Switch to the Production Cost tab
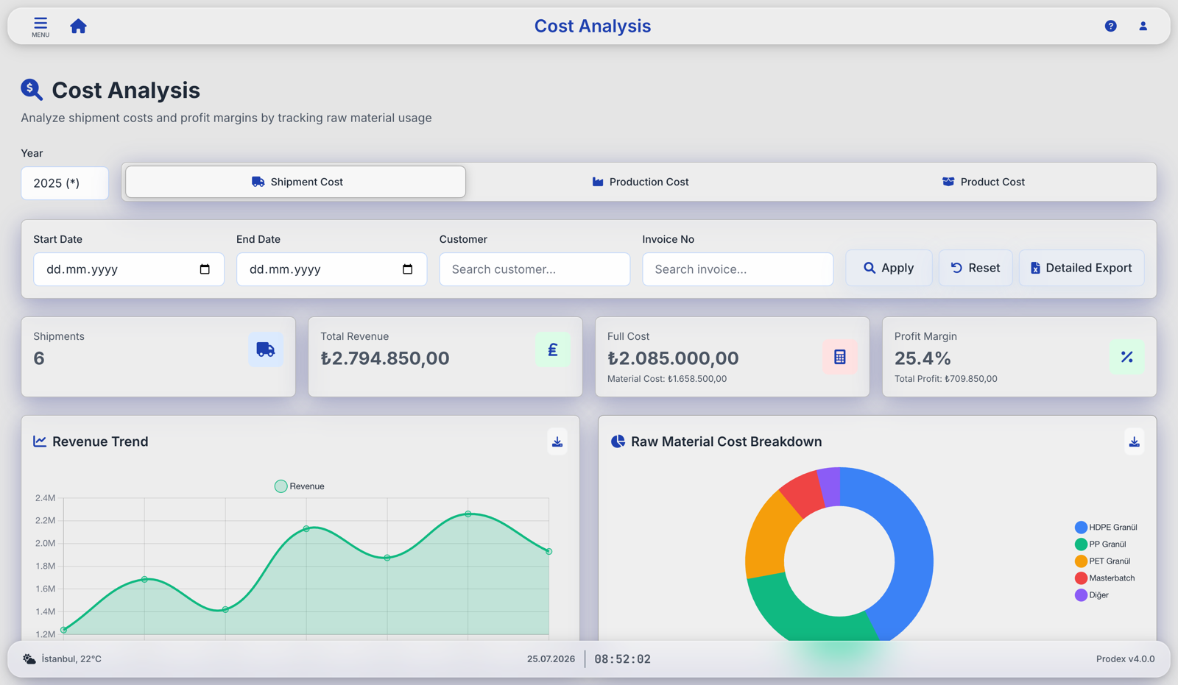Viewport: 1178px width, 685px height. pos(640,182)
